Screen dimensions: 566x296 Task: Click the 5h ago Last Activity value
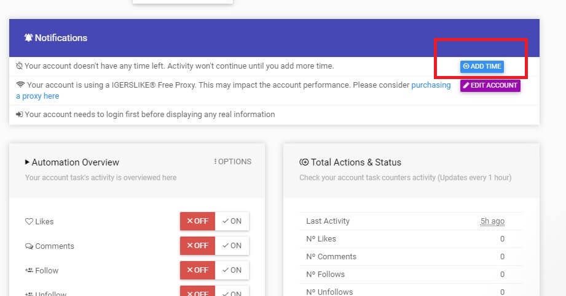coord(492,221)
